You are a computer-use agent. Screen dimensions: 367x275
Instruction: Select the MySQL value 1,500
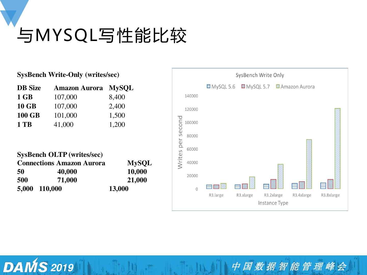117,115
